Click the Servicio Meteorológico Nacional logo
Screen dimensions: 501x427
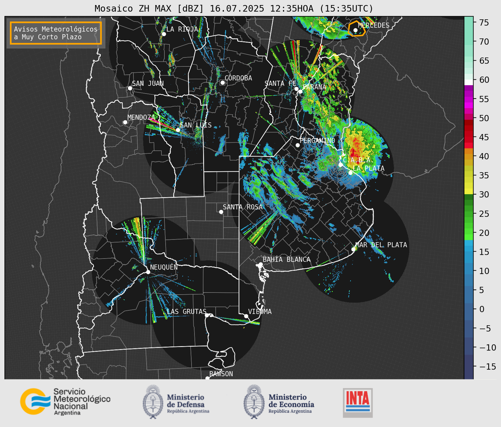coord(65,401)
